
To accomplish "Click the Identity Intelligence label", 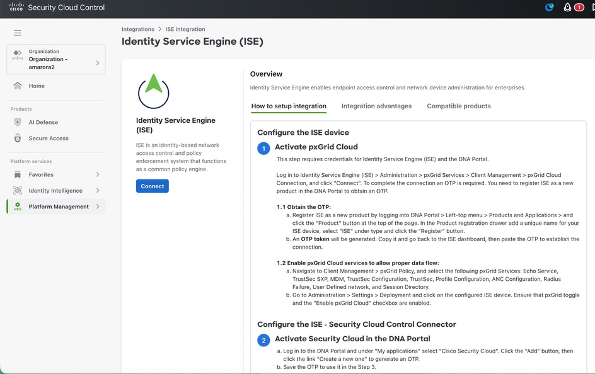I will click(55, 191).
